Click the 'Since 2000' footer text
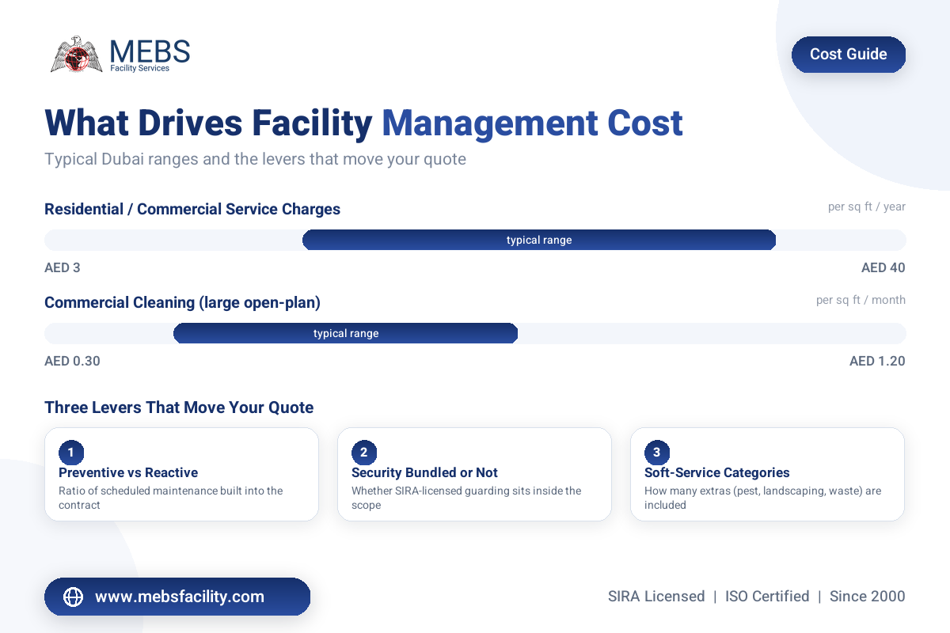 coord(868,597)
